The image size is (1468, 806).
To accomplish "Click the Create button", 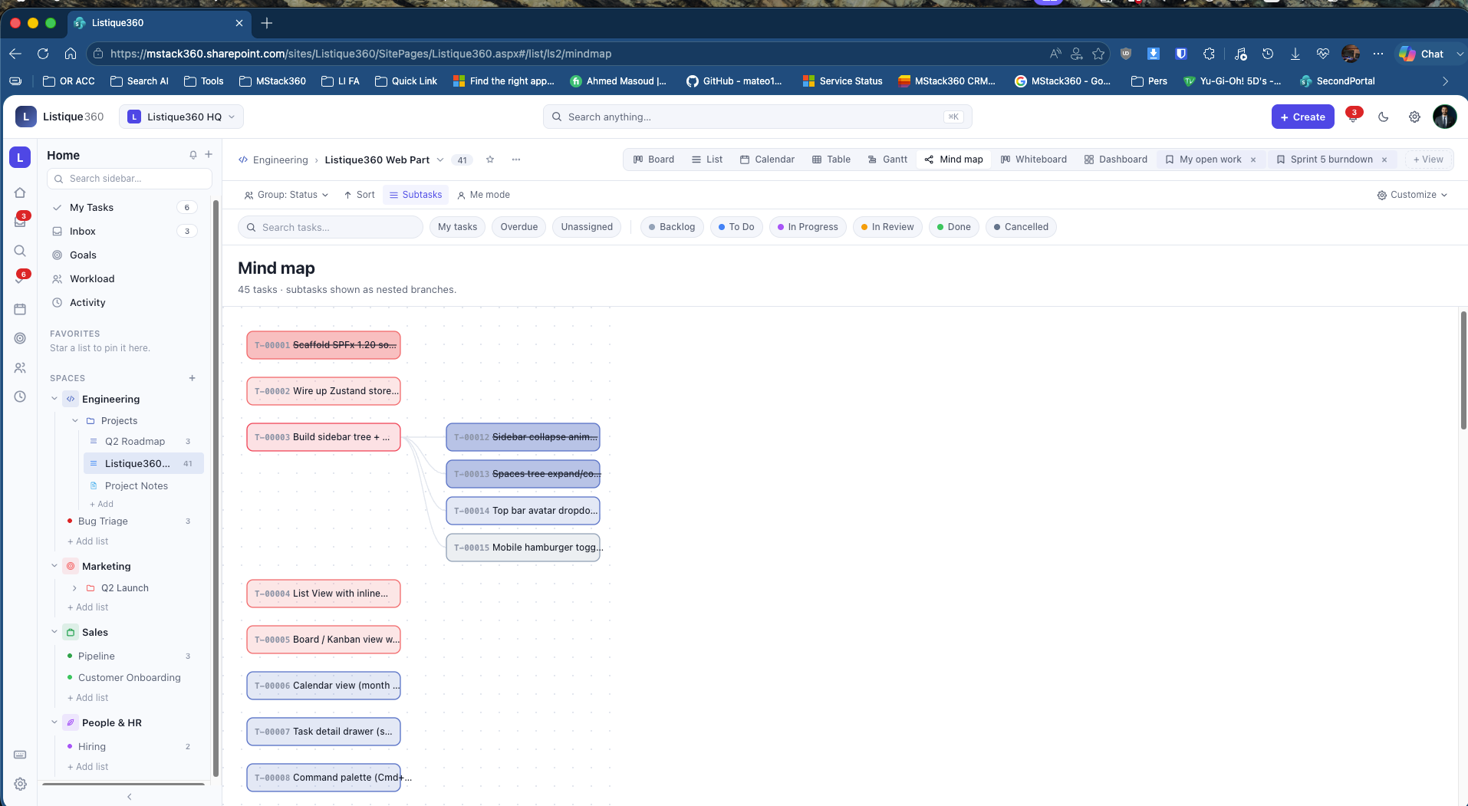I will coord(1302,117).
